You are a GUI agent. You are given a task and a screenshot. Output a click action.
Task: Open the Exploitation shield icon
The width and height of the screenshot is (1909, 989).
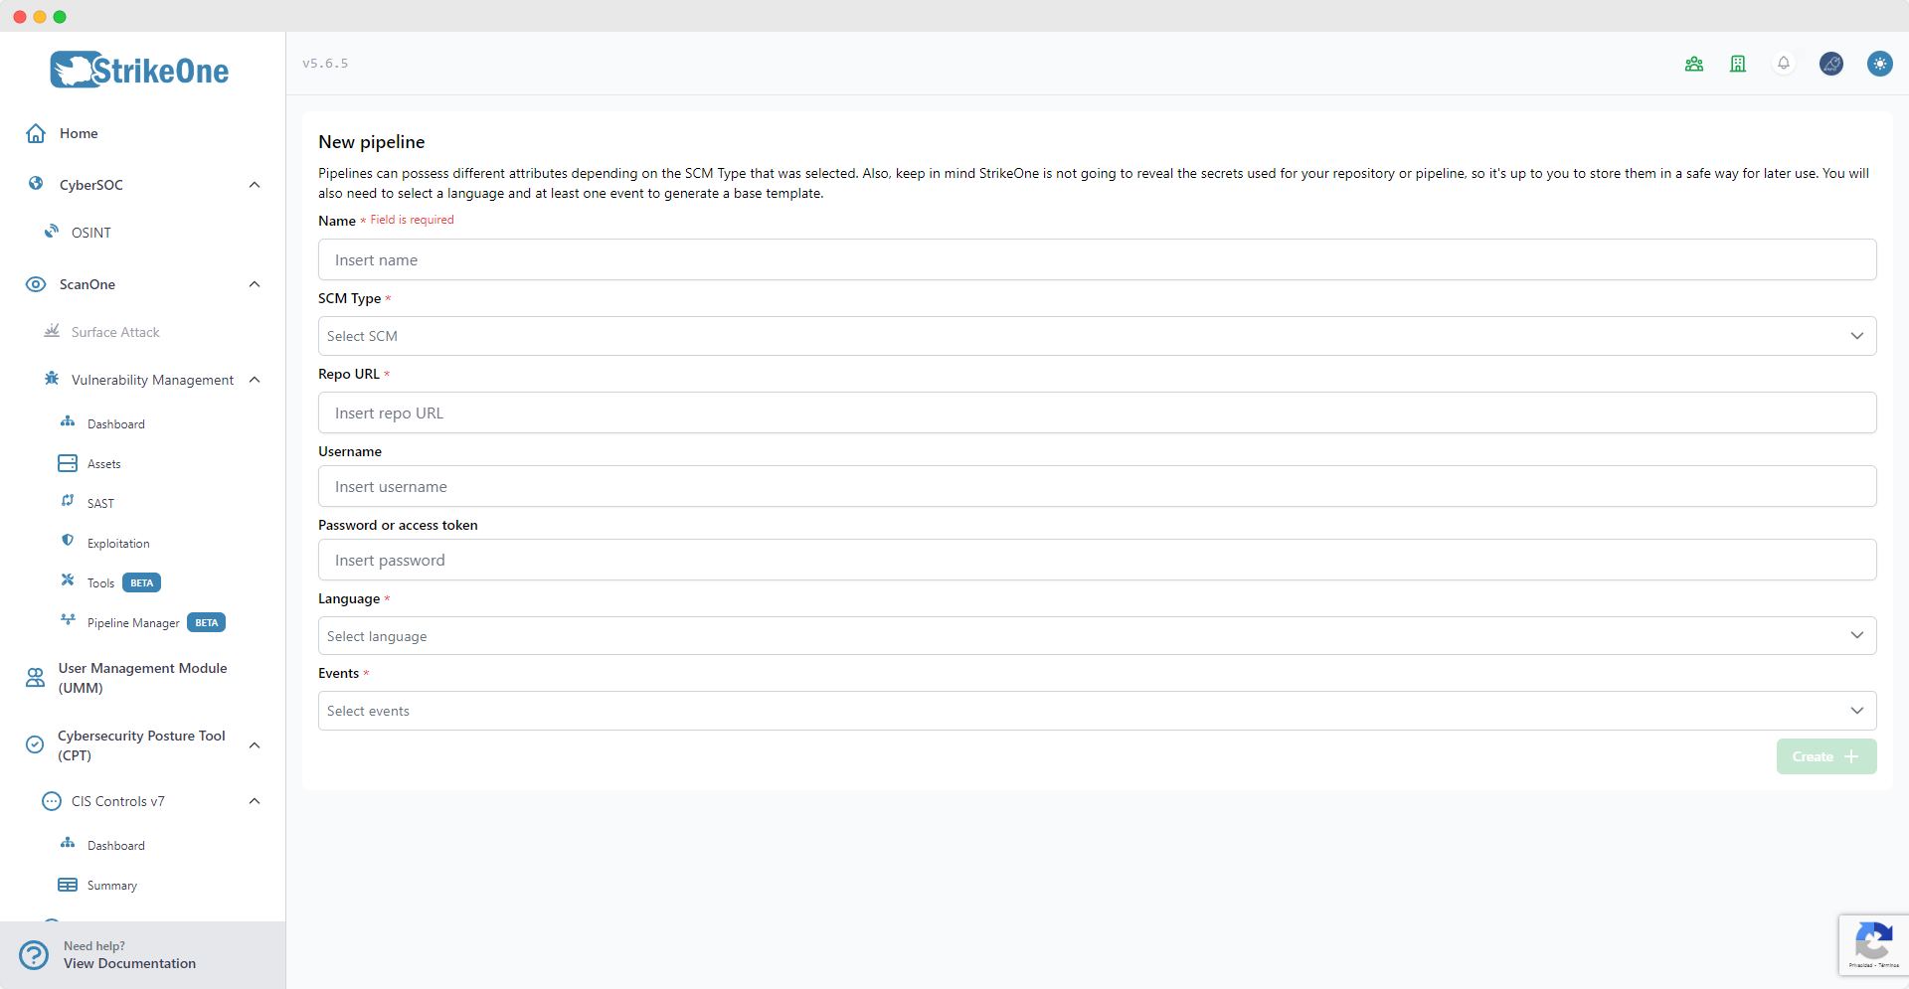(117, 543)
